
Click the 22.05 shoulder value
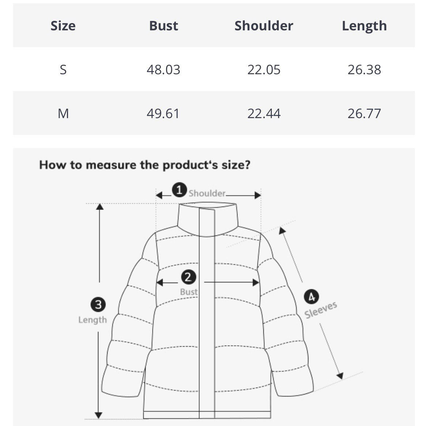pyautogui.click(x=264, y=69)
